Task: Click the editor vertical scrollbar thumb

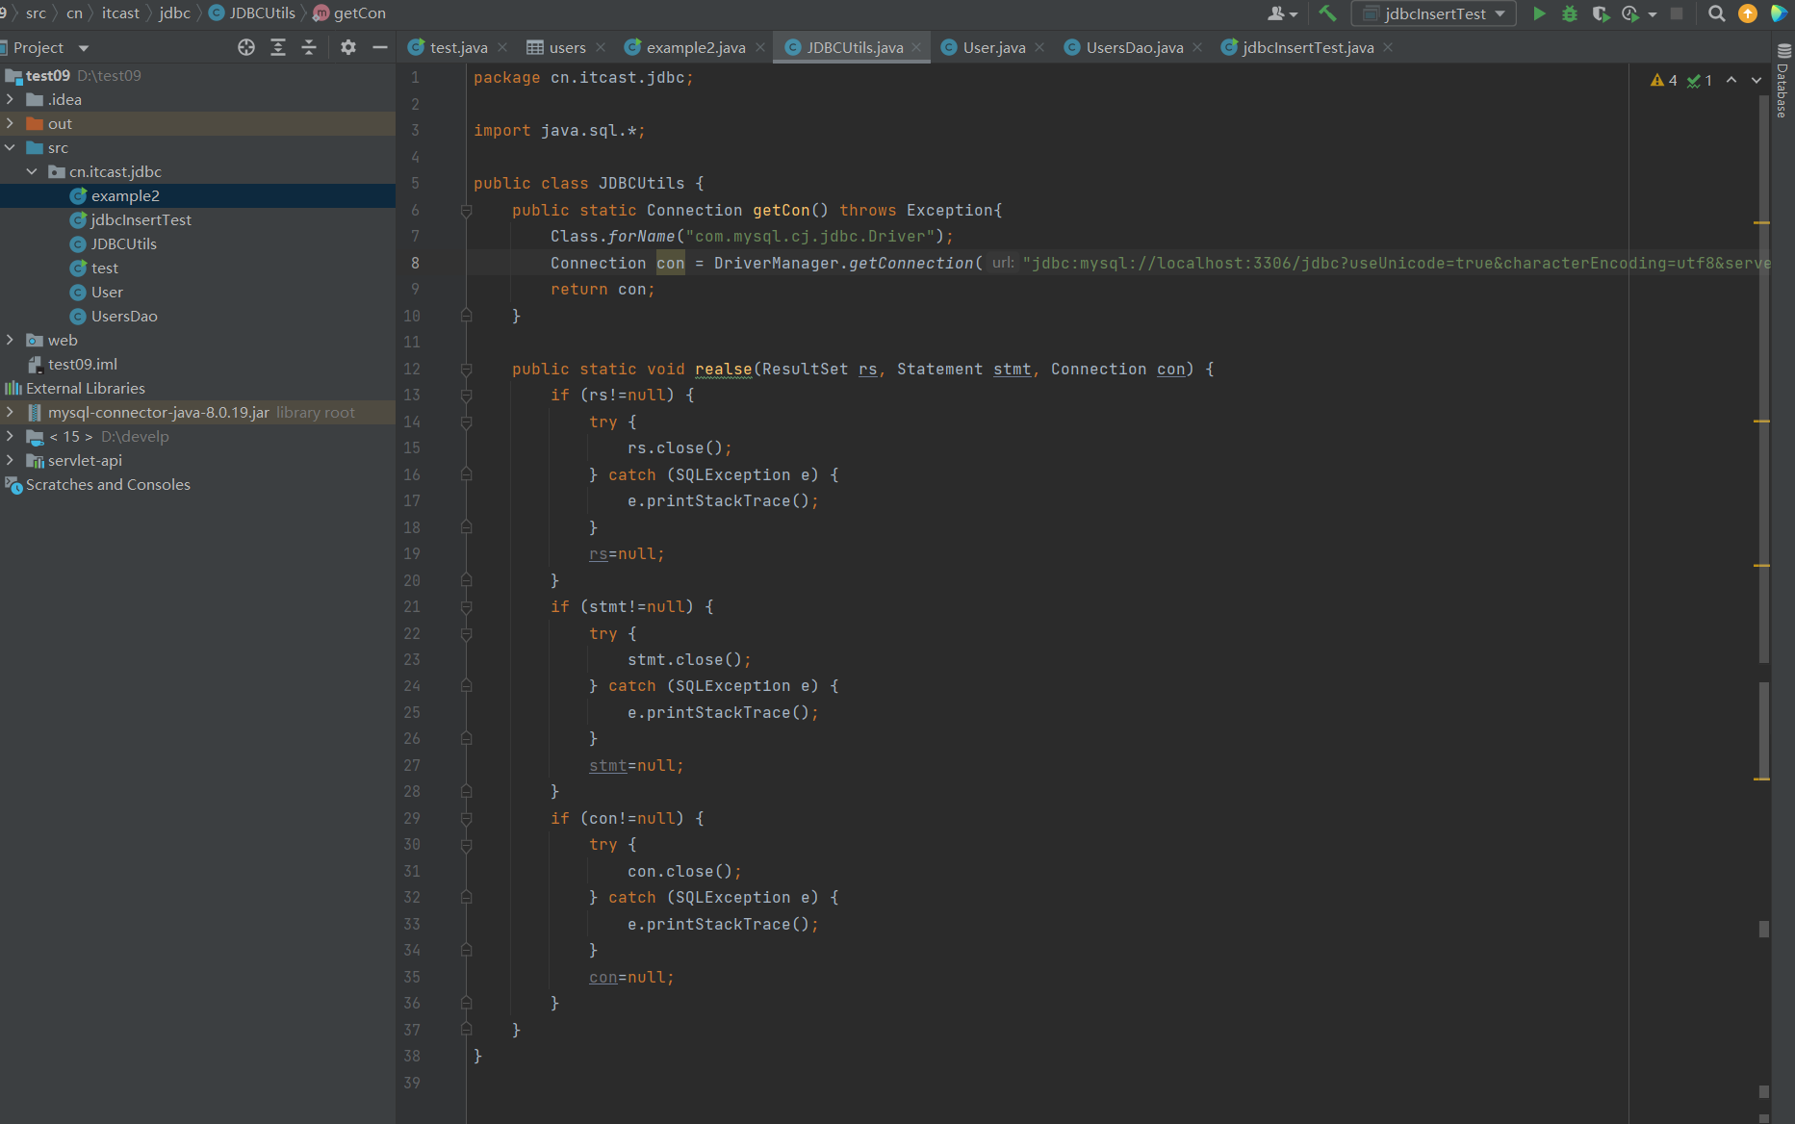Action: [1764, 380]
